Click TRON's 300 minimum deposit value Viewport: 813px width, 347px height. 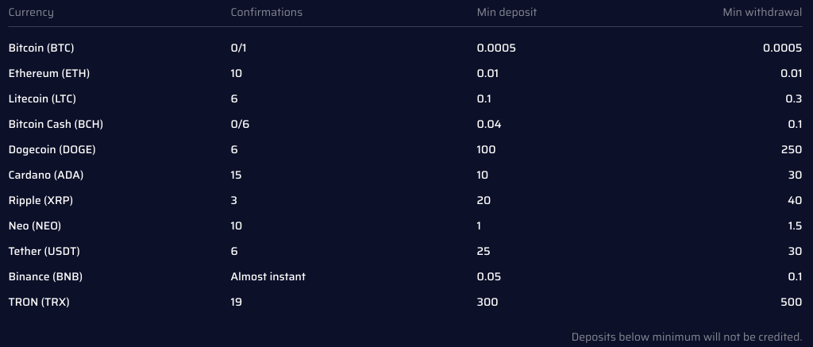coord(487,303)
